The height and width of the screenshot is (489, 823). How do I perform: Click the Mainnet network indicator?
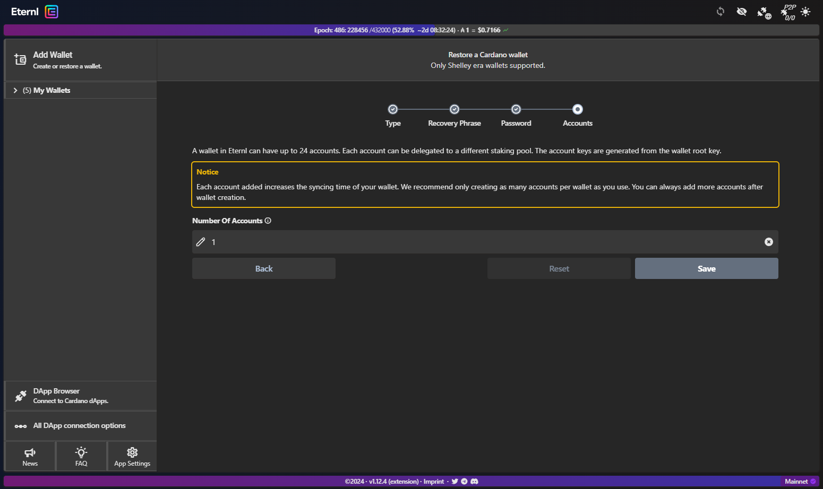coord(800,482)
